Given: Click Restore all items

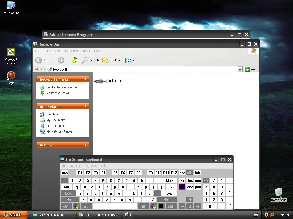Looking at the screenshot, I should (x=58, y=93).
